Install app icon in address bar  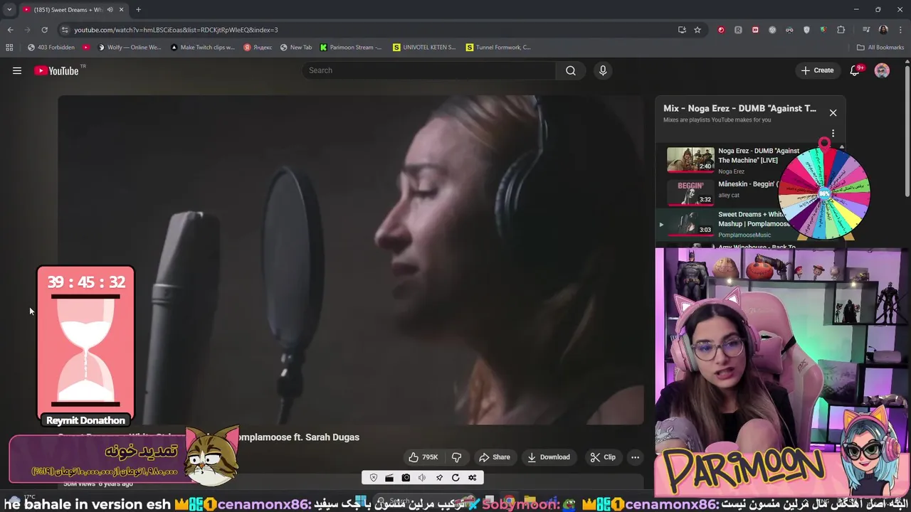[x=682, y=30]
